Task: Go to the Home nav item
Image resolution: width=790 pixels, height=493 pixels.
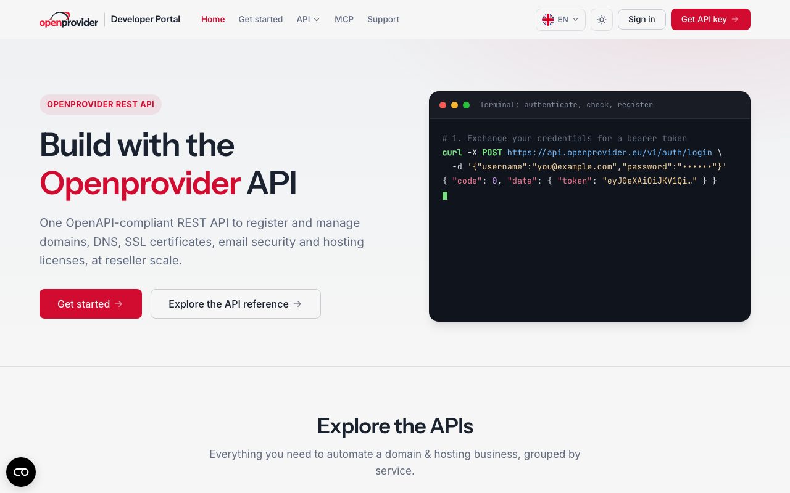Action: point(213,20)
